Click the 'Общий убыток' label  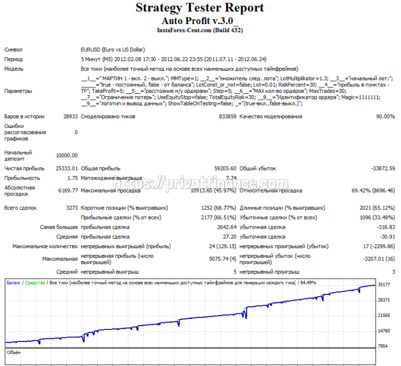click(x=258, y=168)
